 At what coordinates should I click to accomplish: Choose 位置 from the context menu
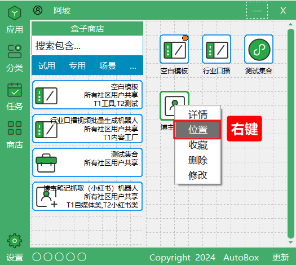tap(197, 130)
